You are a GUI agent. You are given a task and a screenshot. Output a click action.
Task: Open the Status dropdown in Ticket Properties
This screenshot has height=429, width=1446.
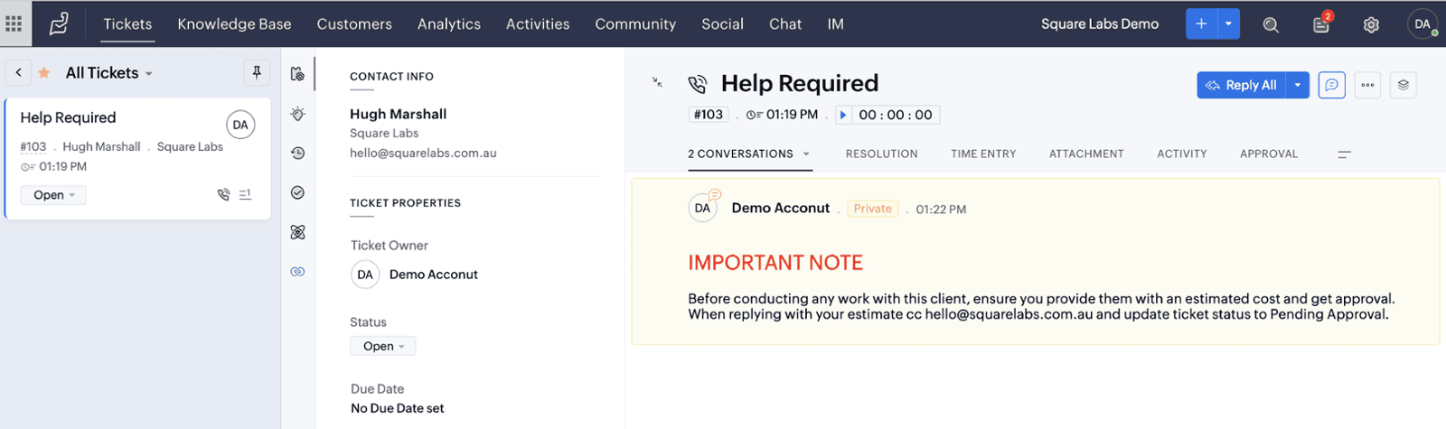point(383,346)
